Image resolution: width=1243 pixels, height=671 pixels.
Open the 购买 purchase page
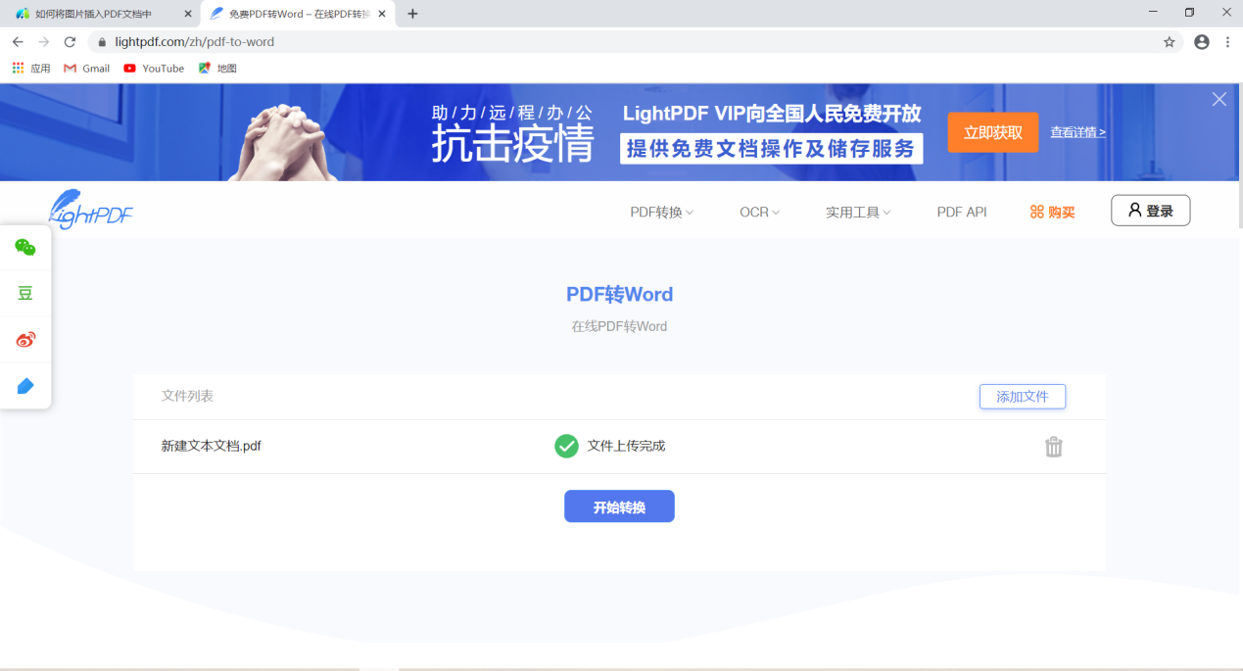click(x=1052, y=212)
